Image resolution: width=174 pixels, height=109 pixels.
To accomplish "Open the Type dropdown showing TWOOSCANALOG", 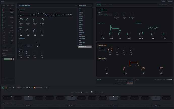I will click(x=85, y=6).
